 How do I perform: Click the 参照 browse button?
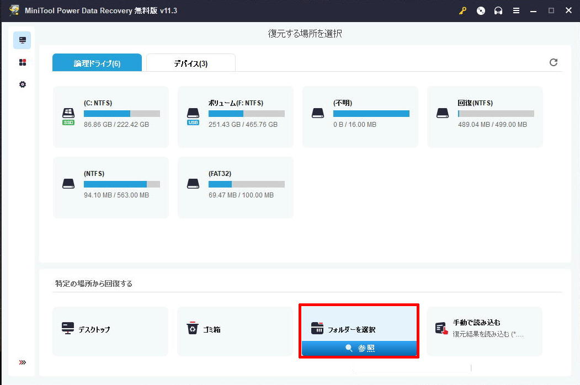tap(359, 349)
